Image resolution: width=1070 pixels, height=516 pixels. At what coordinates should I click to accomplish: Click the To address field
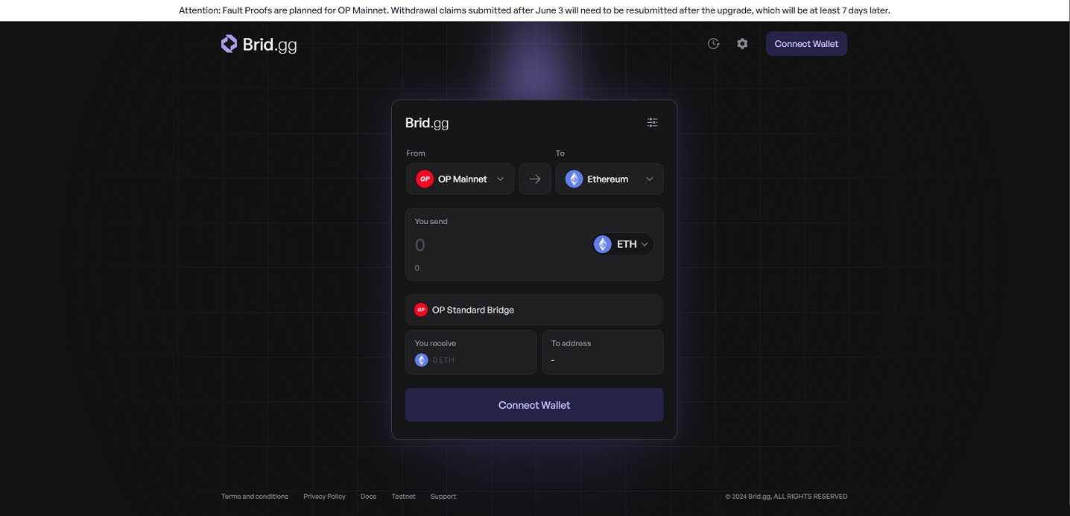point(602,352)
